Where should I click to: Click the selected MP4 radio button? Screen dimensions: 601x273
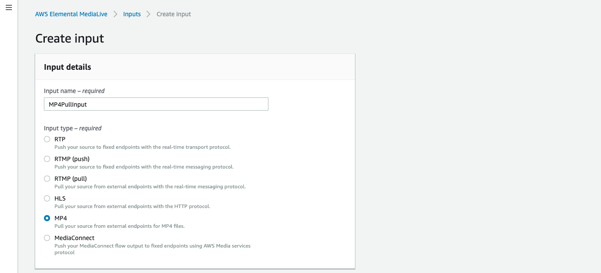pos(47,218)
